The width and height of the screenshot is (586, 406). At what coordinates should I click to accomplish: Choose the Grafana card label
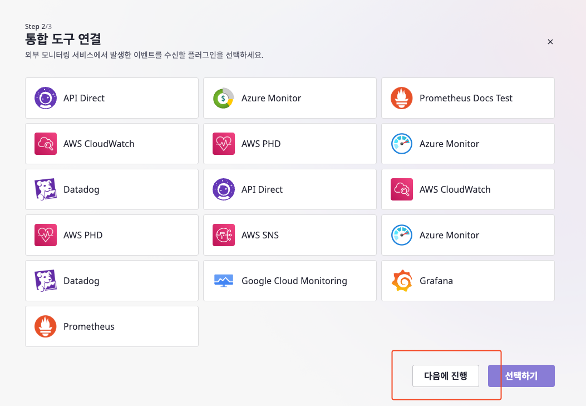click(x=436, y=280)
